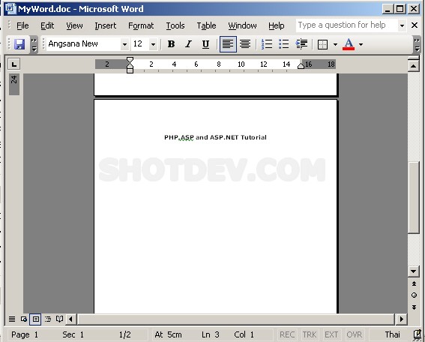Open the font size 12 dropdown
The height and width of the screenshot is (342, 425).
(x=153, y=44)
